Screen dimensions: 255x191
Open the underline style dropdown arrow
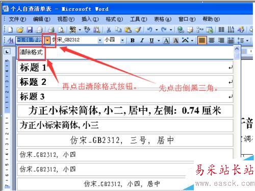159,40
